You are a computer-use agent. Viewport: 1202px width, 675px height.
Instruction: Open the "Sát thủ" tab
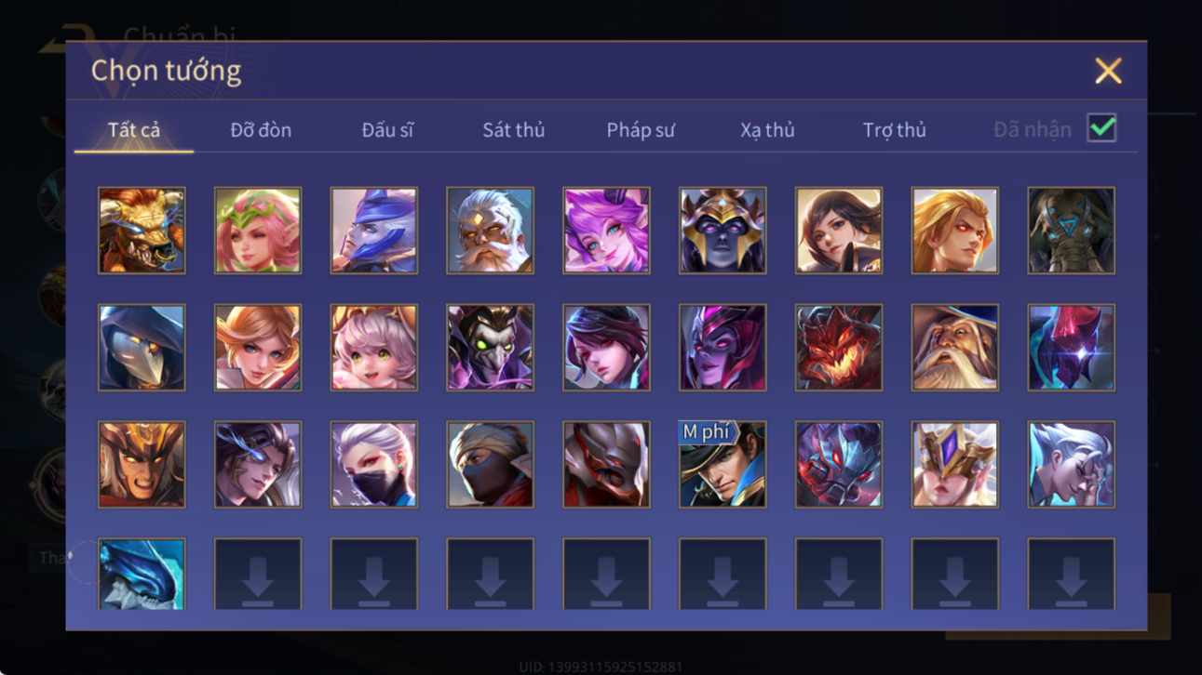pos(513,130)
